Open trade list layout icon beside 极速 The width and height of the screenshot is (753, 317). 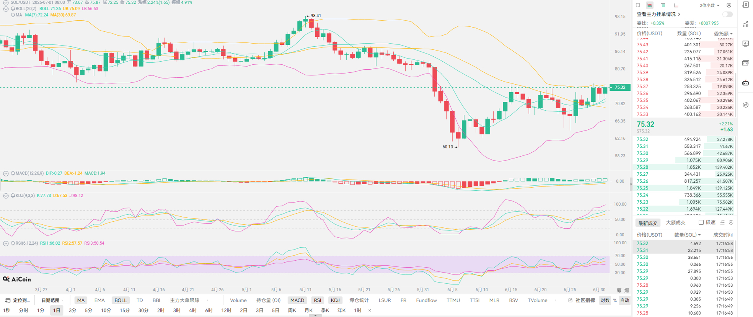click(722, 222)
